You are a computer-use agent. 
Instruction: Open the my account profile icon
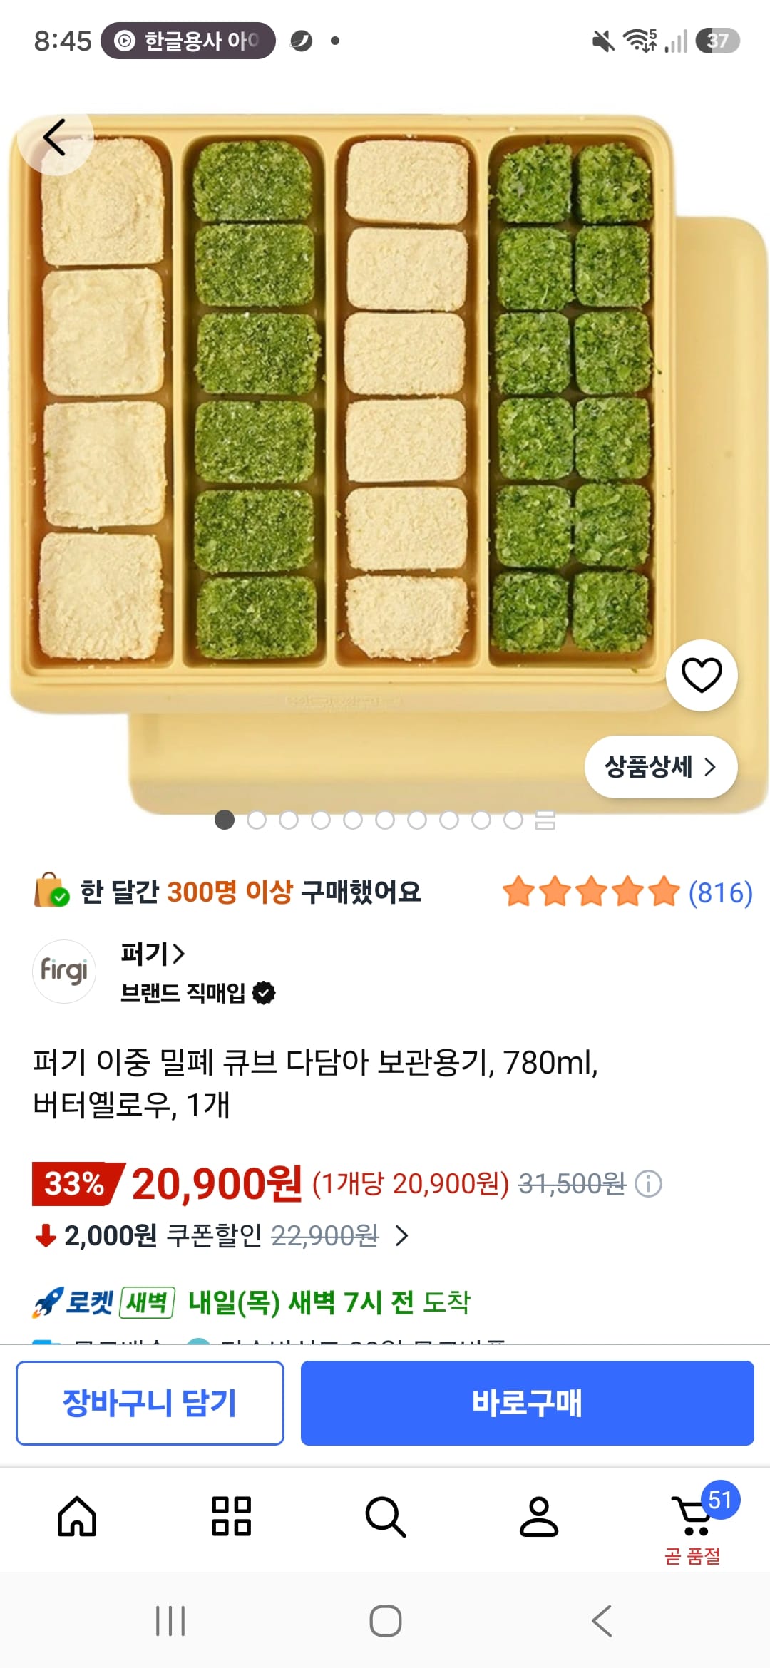click(x=539, y=1516)
